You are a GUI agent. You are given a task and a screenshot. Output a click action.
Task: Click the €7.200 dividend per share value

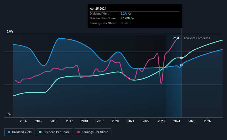point(125,18)
